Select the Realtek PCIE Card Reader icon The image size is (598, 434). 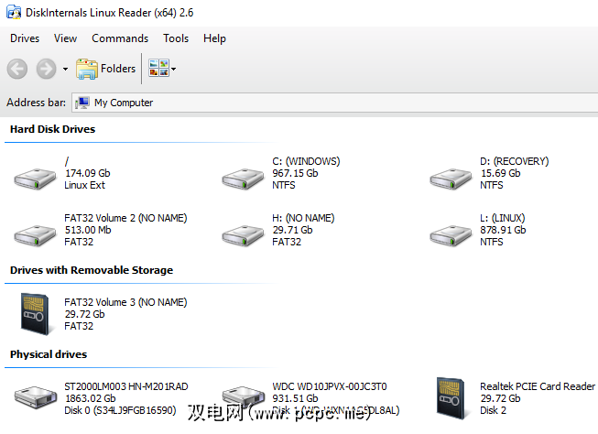click(451, 398)
